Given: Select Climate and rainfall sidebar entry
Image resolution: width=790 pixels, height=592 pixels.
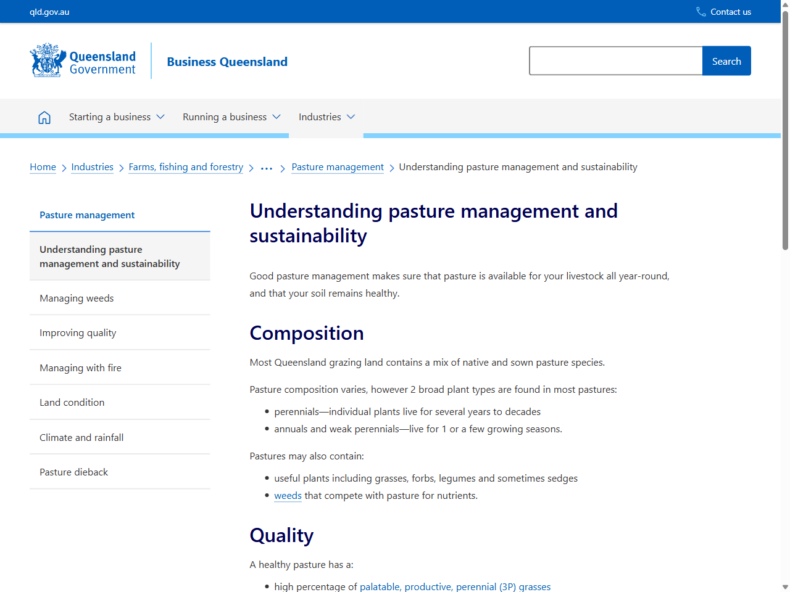Looking at the screenshot, I should click(x=81, y=437).
